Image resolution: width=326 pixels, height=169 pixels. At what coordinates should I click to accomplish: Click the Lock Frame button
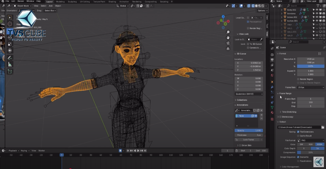(x=249, y=140)
